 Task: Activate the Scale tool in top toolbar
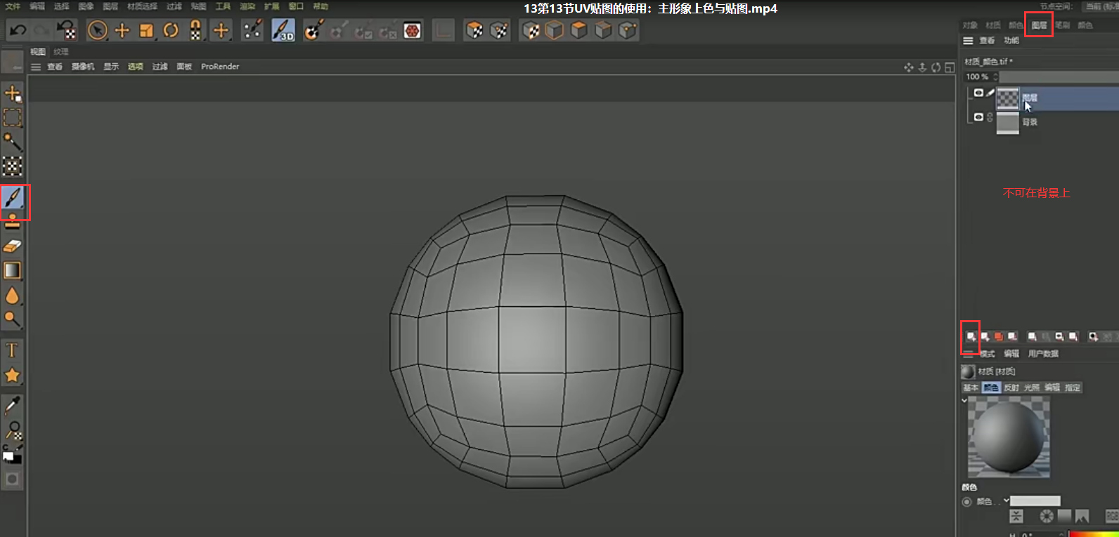[146, 30]
